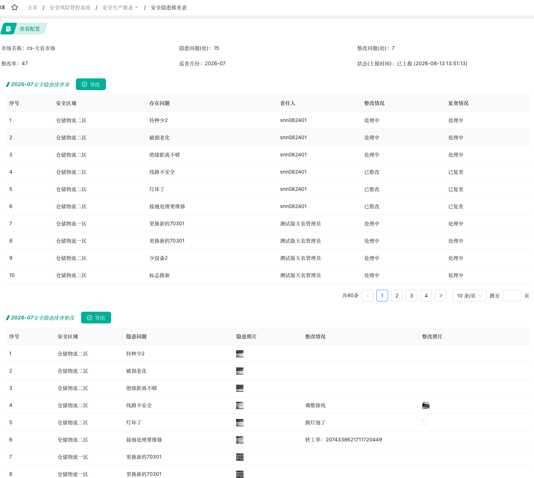Open 安全风险管控系统 breadcrumb link
This screenshot has width=534, height=478.
pos(70,7)
